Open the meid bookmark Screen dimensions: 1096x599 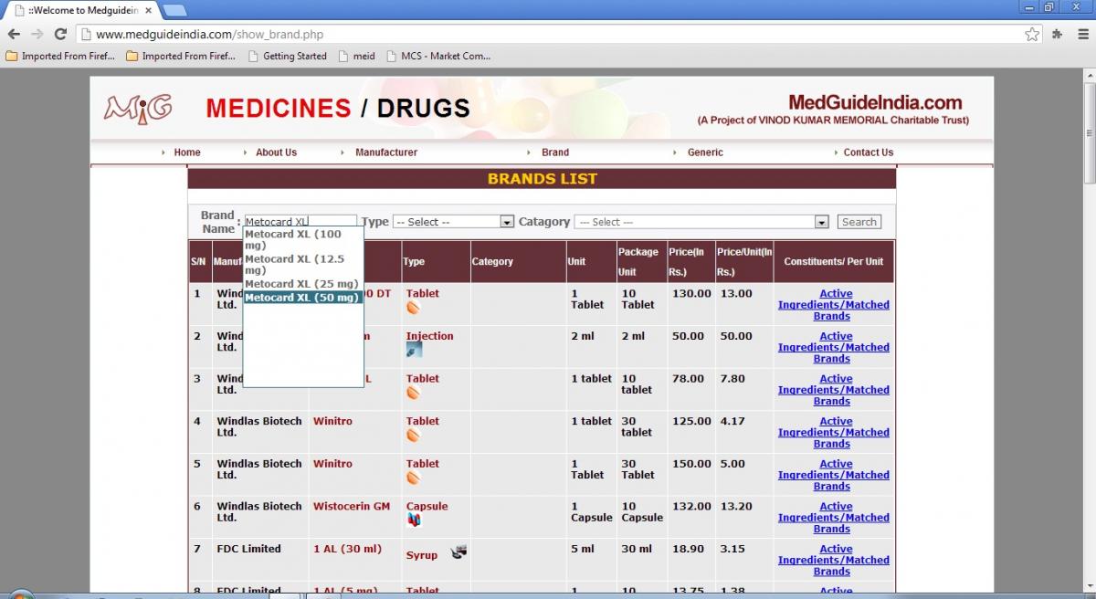(x=356, y=56)
